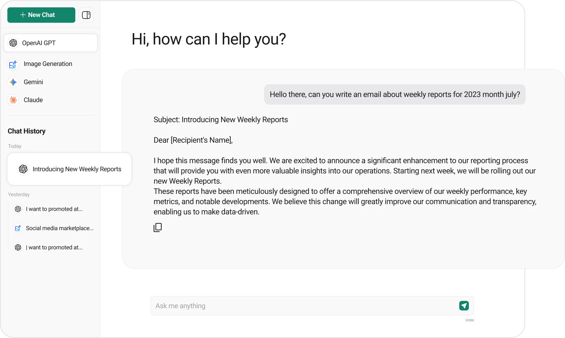The width and height of the screenshot is (565, 338).
Task: Click the send message icon
Action: (464, 306)
